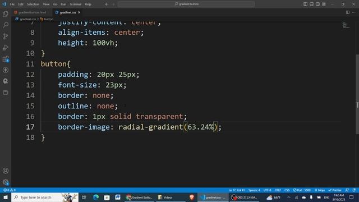This screenshot has height=202, width=359.
Task: Open the Explorer view in the activity bar
Action: 6,14
